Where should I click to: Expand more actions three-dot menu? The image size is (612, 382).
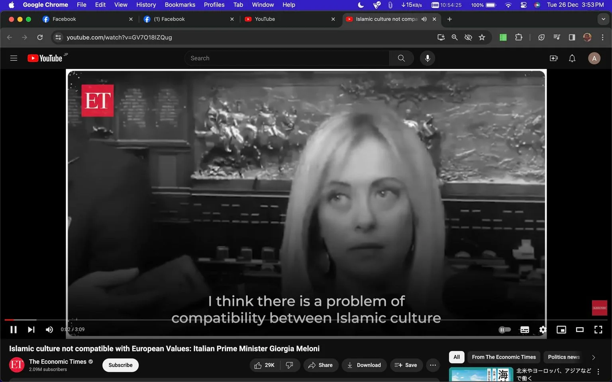[433, 365]
